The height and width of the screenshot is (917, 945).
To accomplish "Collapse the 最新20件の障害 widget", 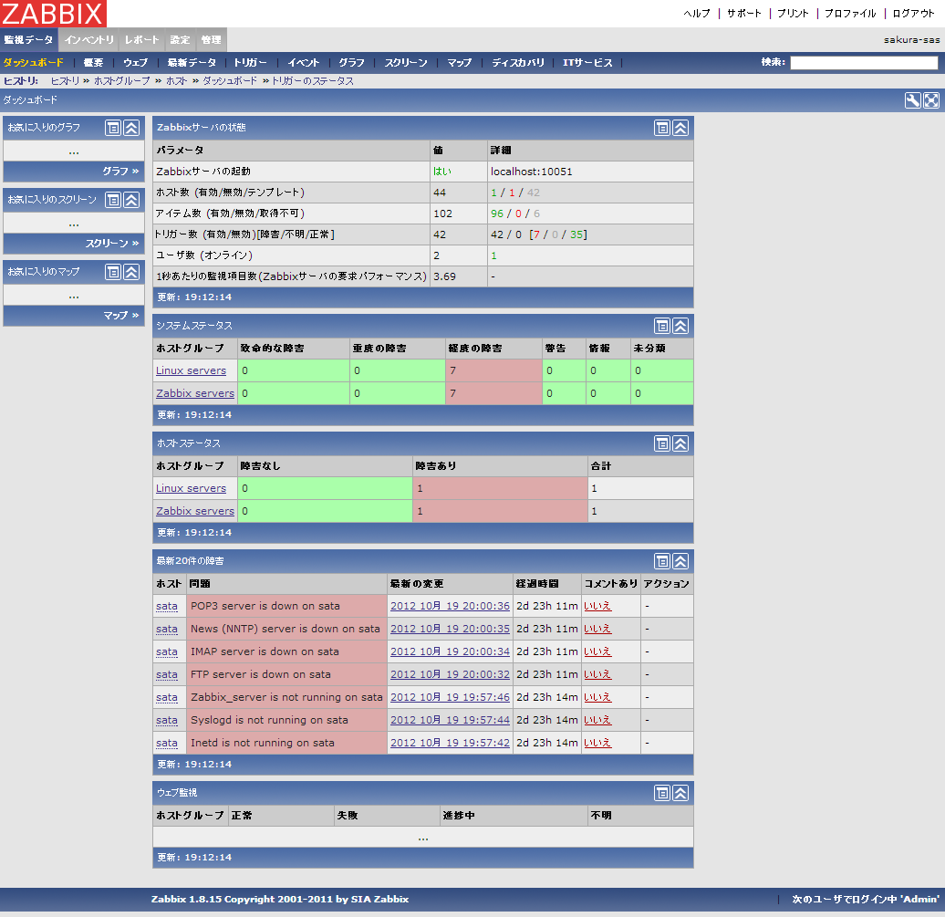I will 680,561.
